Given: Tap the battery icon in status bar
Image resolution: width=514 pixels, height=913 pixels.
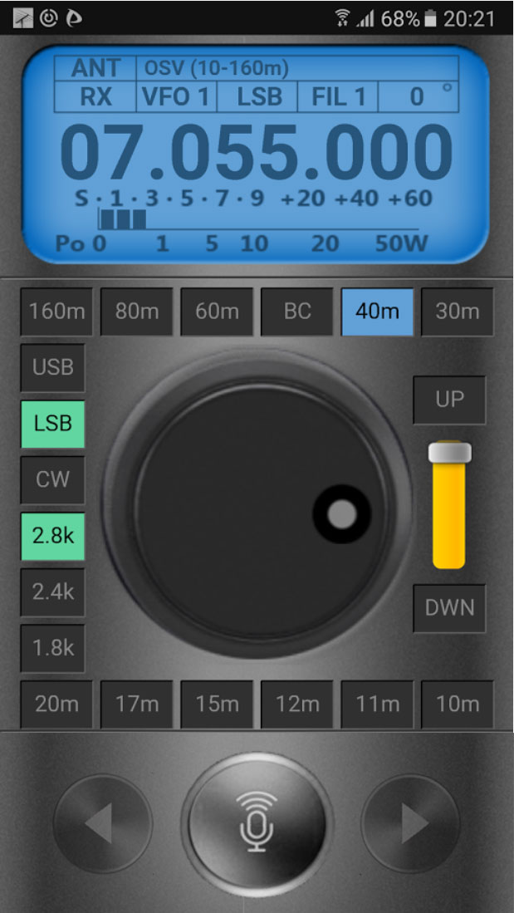Looking at the screenshot, I should click(x=430, y=18).
